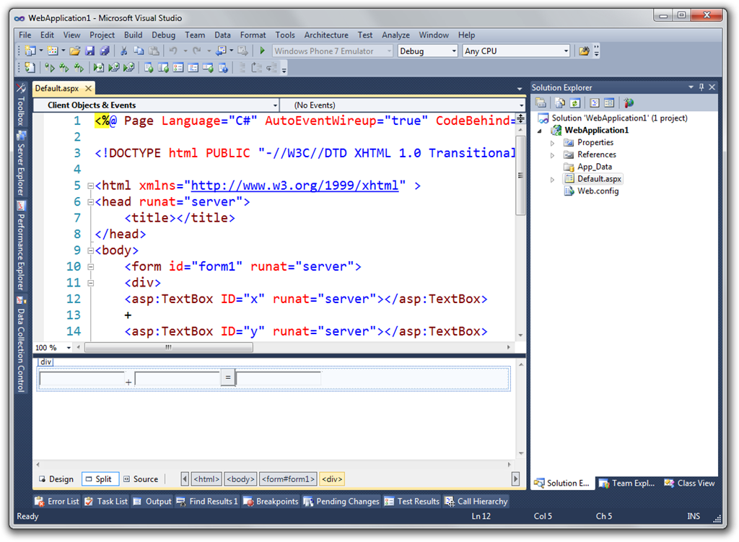Click the Paste icon on the toolbar
The image size is (739, 542).
pos(155,51)
